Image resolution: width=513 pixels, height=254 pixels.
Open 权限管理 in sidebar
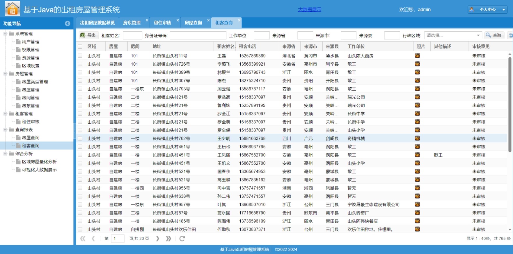coord(31,50)
